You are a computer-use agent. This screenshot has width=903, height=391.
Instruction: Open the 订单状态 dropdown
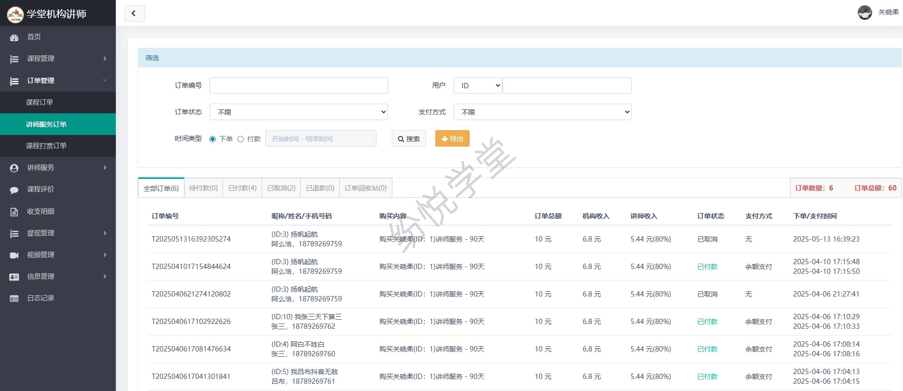pos(298,112)
